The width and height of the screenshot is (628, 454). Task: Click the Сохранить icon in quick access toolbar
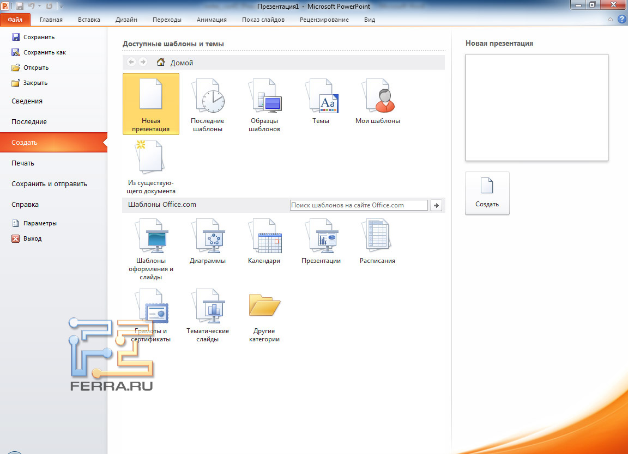[x=20, y=6]
